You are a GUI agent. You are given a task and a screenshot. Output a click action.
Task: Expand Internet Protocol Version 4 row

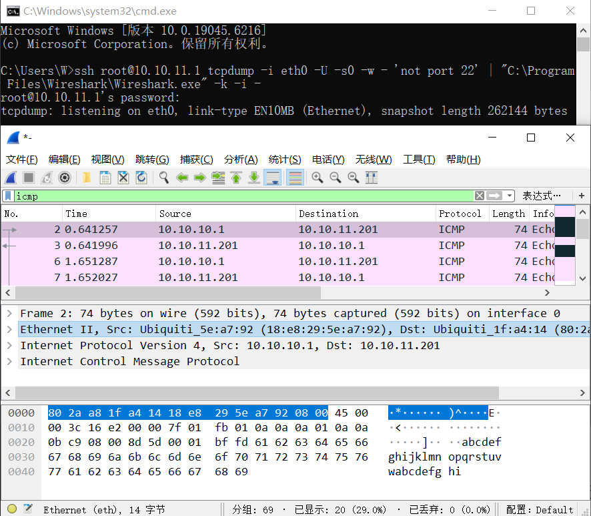[x=10, y=345]
